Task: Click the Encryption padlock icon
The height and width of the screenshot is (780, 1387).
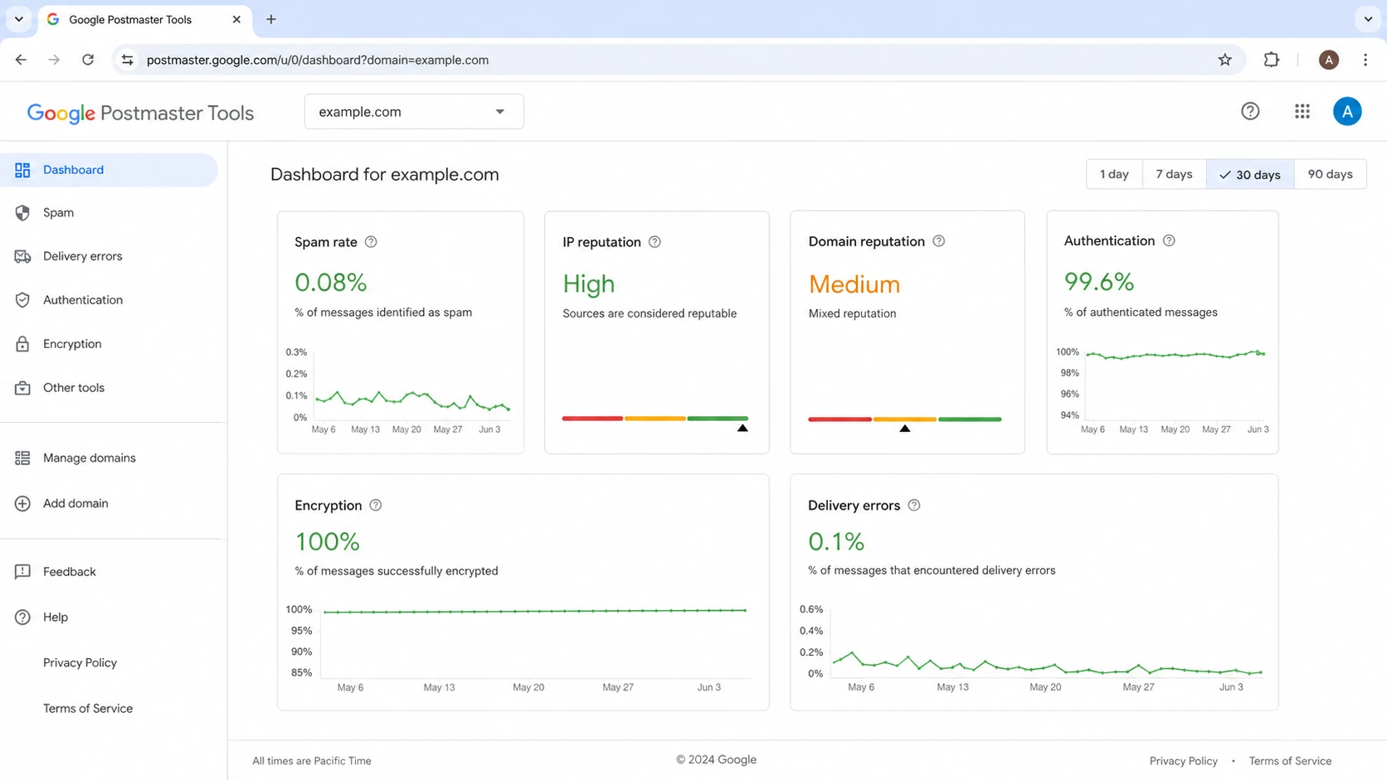Action: pyautogui.click(x=22, y=344)
